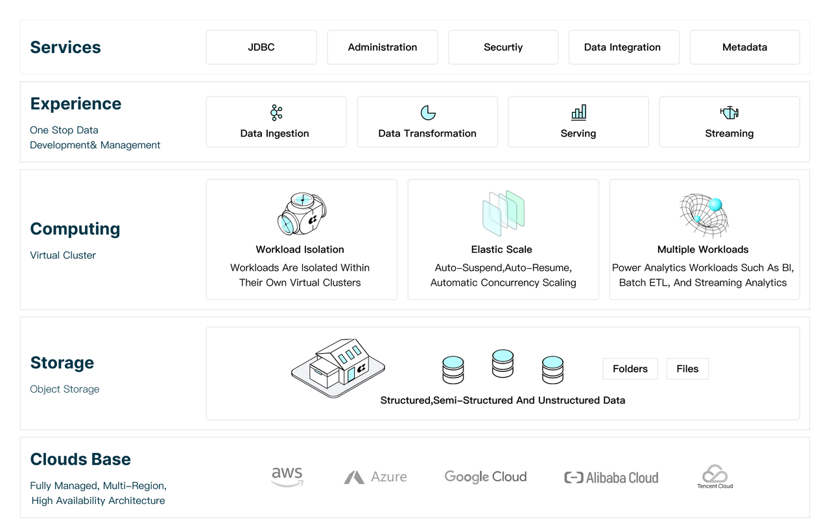Click the middle database cylinder icon

[x=503, y=363]
